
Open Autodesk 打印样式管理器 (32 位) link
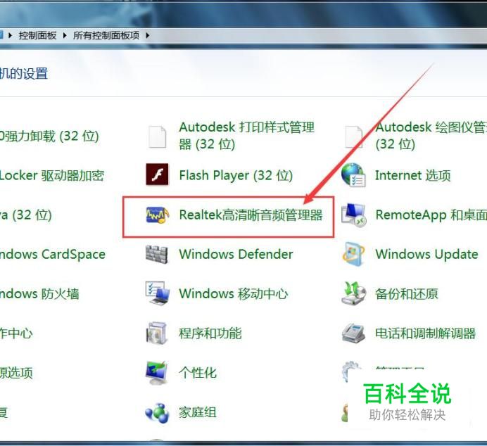(x=247, y=136)
